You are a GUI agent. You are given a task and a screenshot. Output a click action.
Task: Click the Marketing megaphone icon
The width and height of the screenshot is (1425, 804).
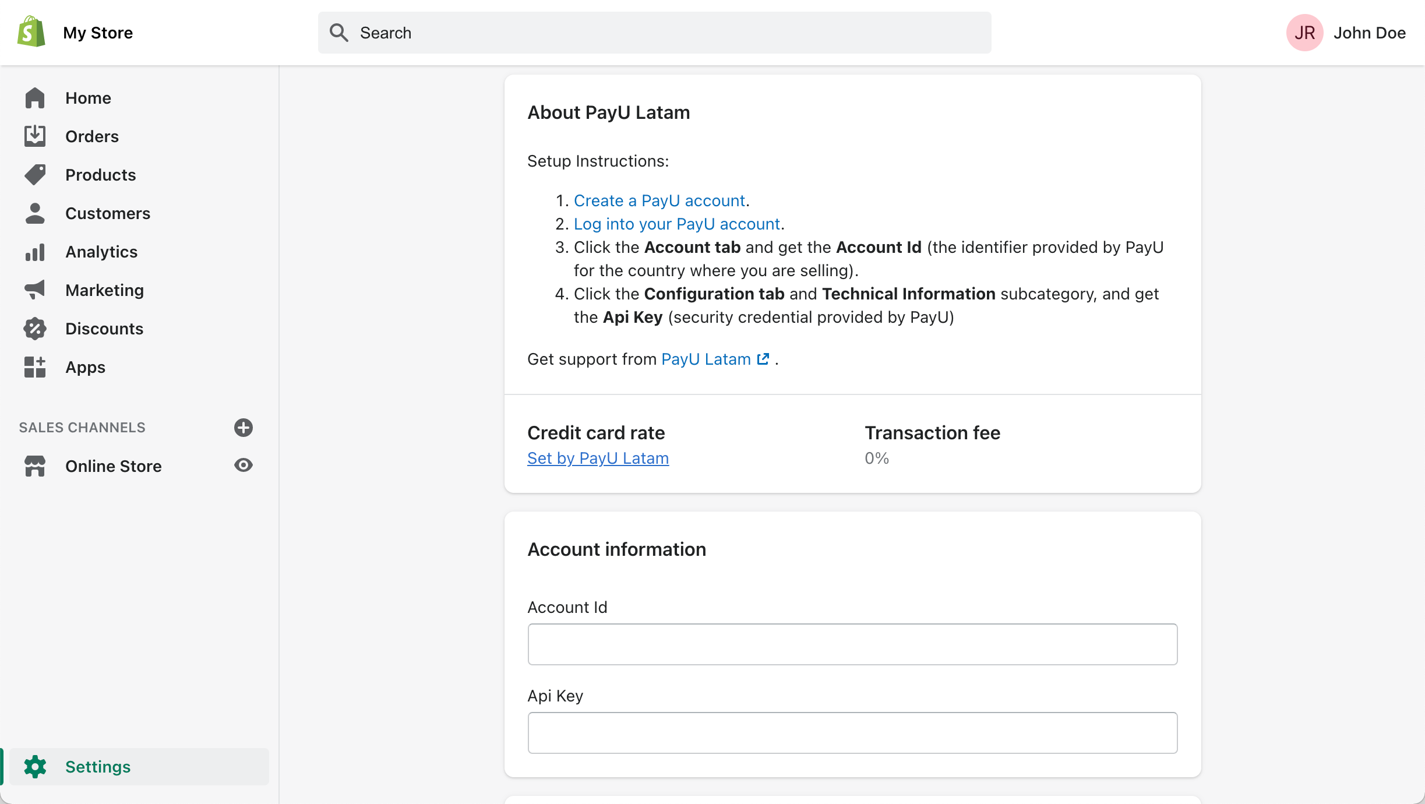(x=35, y=290)
